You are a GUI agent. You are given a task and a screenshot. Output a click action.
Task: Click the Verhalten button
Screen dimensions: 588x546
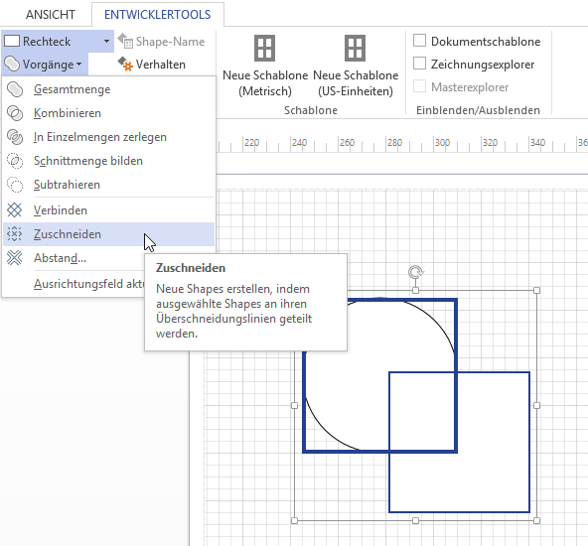click(x=152, y=65)
